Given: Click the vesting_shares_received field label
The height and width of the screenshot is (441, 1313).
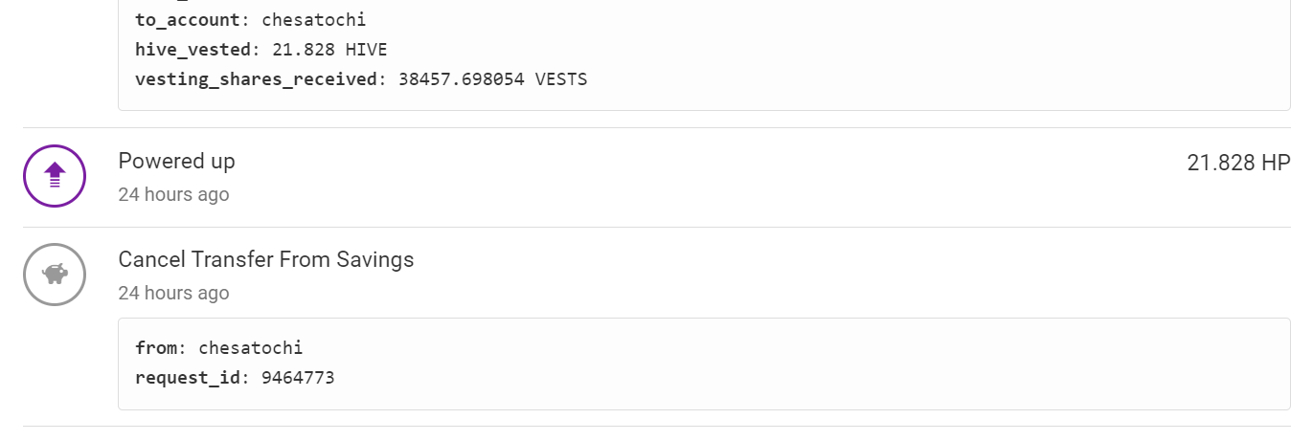Looking at the screenshot, I should pyautogui.click(x=256, y=78).
